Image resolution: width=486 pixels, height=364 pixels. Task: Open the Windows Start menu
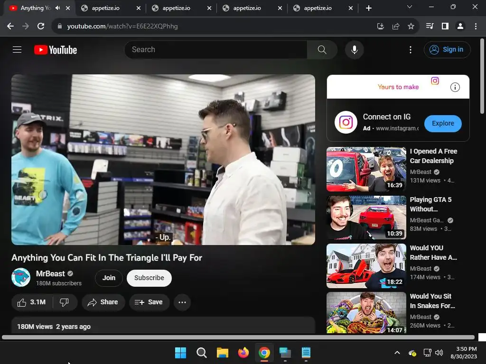tap(180, 353)
